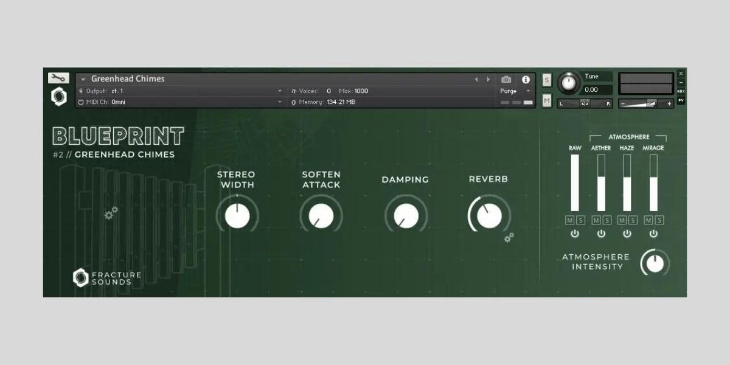Click the L/R pan slider
The width and height of the screenshot is (730, 365).
coord(585,103)
